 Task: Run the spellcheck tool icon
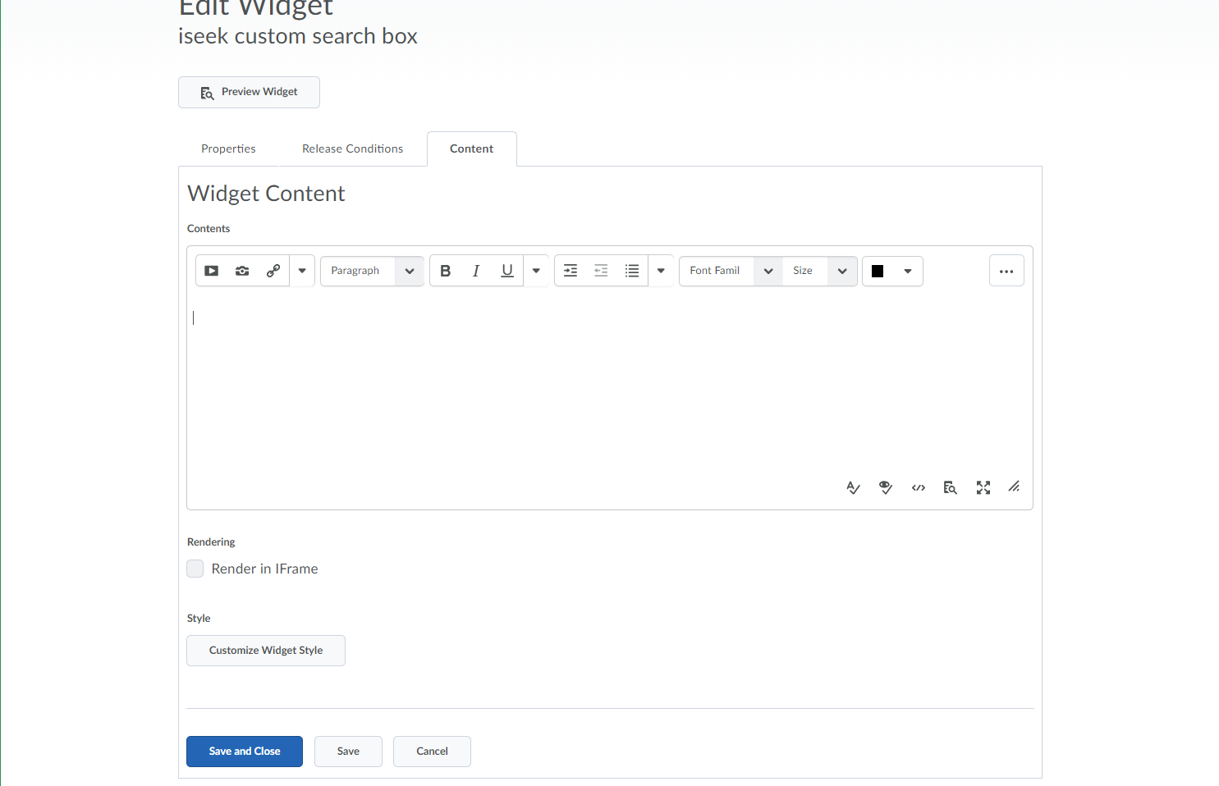coord(854,488)
